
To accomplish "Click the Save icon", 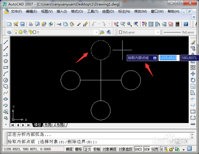I will 22,24.
